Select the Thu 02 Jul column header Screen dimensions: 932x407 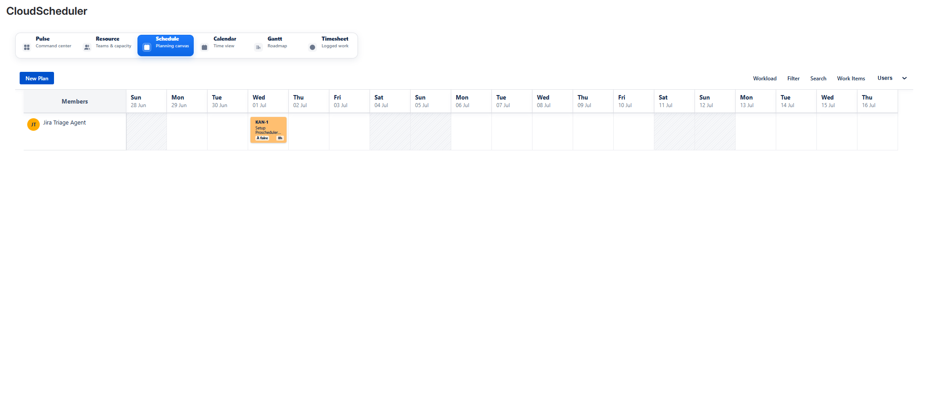pyautogui.click(x=309, y=101)
